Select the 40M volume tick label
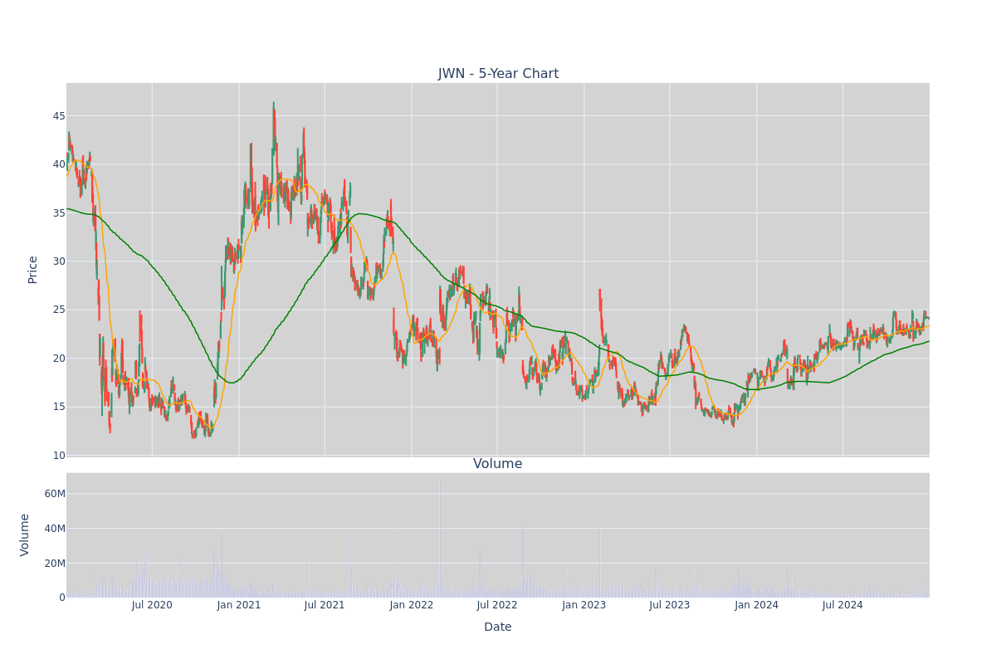Screen dimensions: 996x664 [x=55, y=529]
